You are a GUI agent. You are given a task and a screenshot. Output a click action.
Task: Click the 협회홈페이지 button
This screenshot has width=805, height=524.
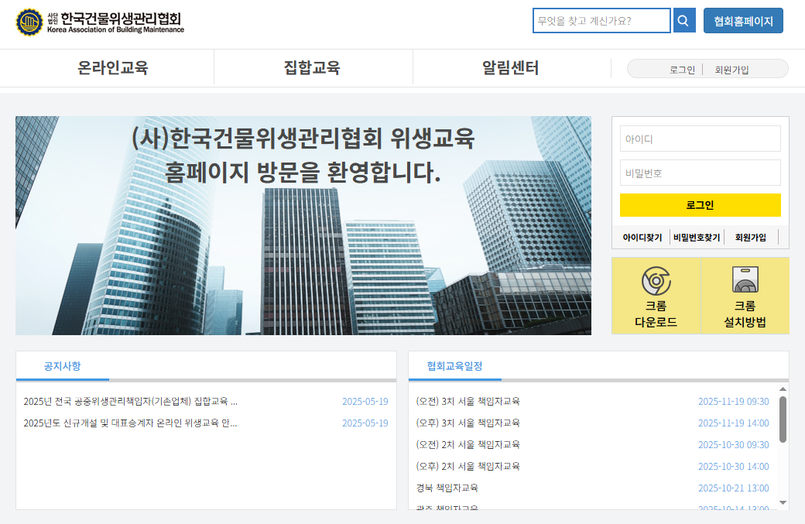pyautogui.click(x=743, y=21)
